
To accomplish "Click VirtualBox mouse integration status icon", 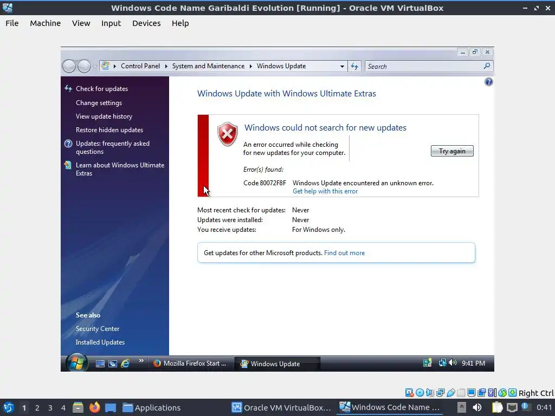I will pos(502,393).
